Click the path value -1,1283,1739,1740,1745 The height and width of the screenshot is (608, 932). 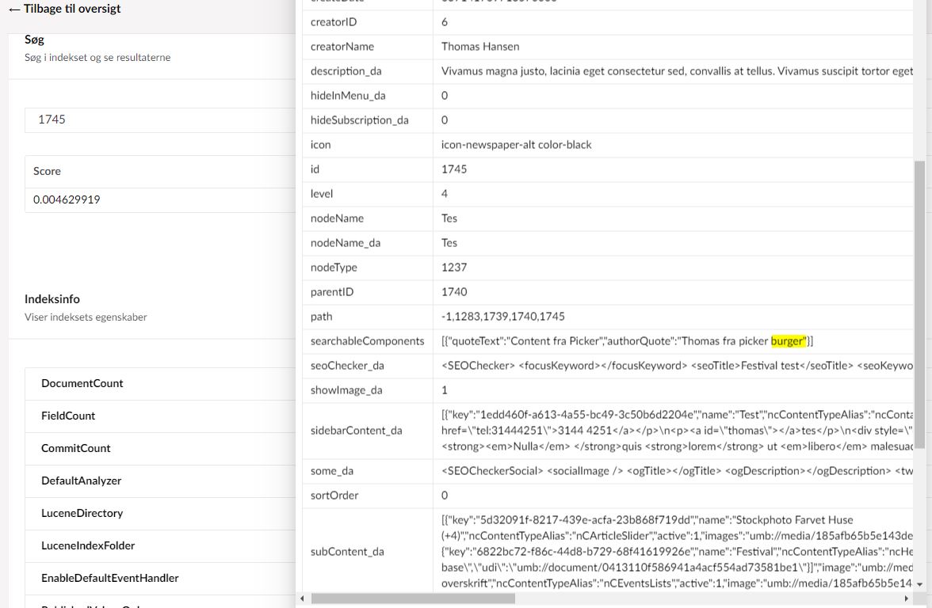[x=502, y=317]
